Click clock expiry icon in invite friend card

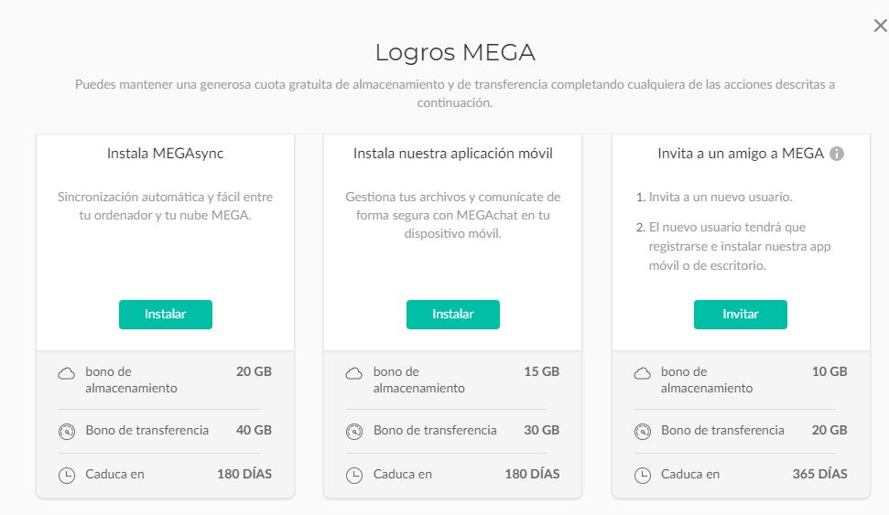pos(642,476)
